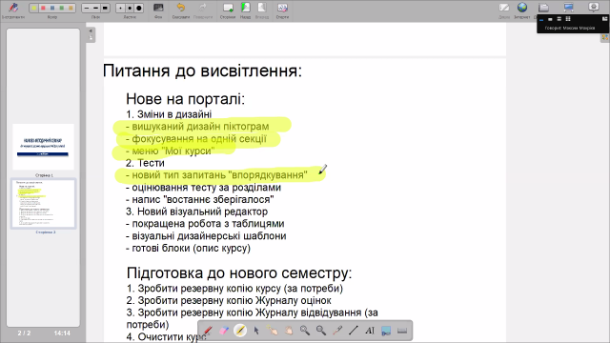The height and width of the screenshot is (343, 610).
Task: Open the background settings
Action: pyautogui.click(x=158, y=10)
